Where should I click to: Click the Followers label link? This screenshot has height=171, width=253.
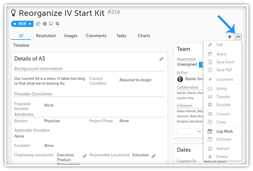click(x=184, y=106)
